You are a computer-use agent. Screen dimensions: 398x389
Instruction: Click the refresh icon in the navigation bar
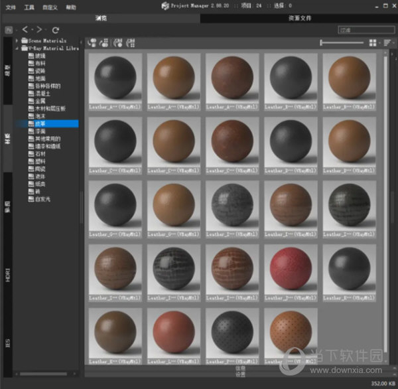pos(55,31)
